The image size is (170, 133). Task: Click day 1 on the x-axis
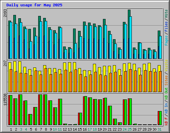[x=11, y=129]
